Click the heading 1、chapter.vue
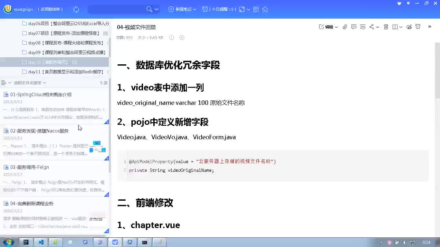 point(148,225)
